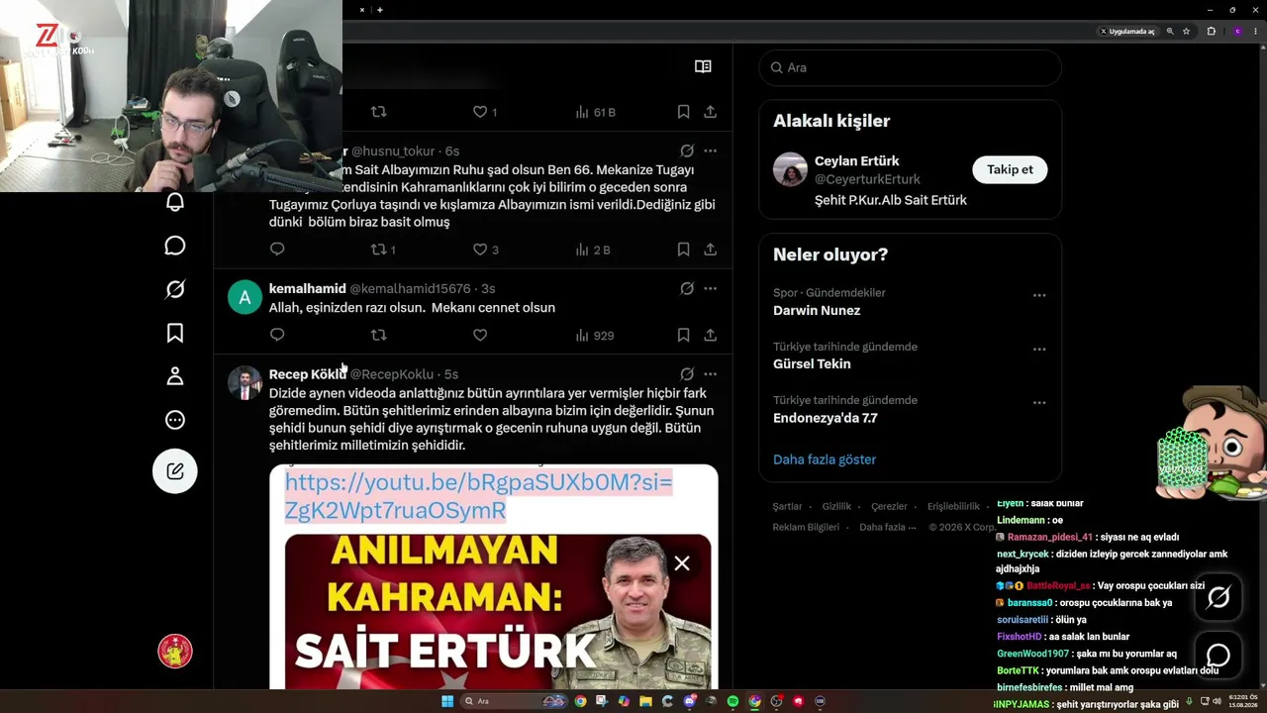1267x713 pixels.
Task: Open Spotify from the taskbar
Action: pyautogui.click(x=732, y=701)
